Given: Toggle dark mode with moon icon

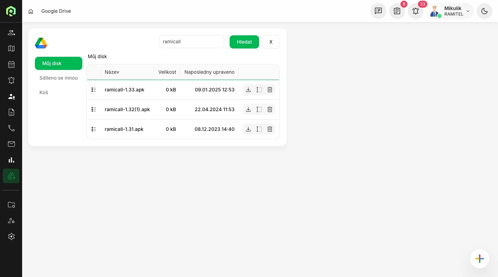Looking at the screenshot, I should pyautogui.click(x=485, y=11).
